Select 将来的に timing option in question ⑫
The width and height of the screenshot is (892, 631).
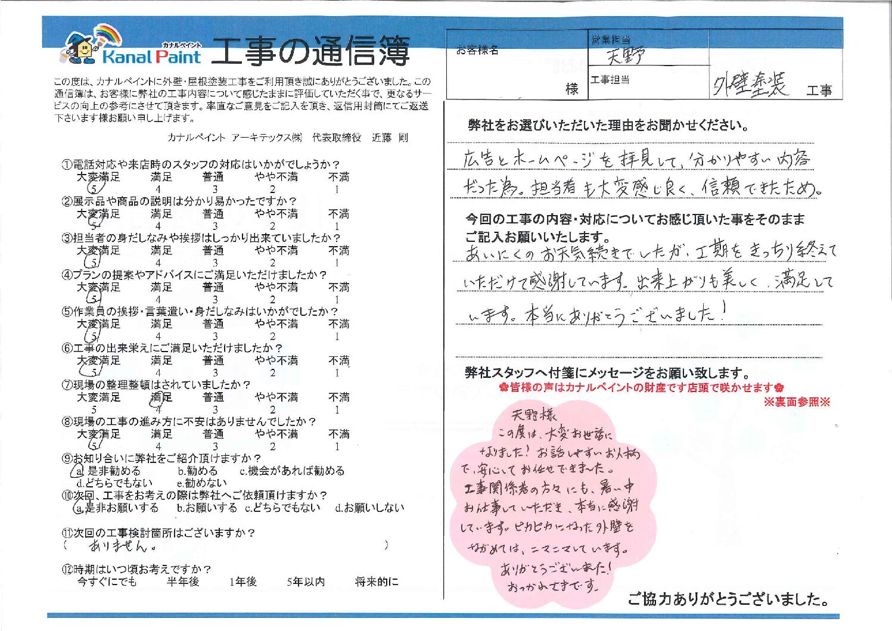click(377, 582)
